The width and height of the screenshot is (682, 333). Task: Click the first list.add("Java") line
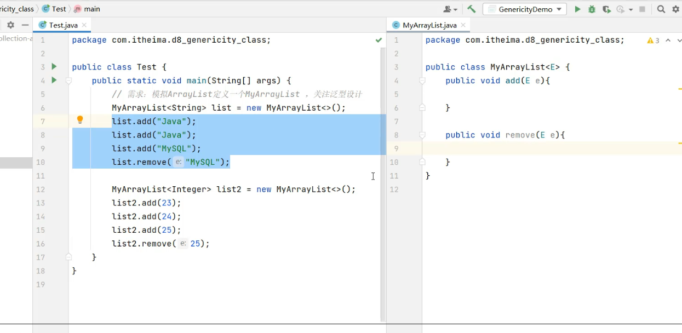click(154, 122)
